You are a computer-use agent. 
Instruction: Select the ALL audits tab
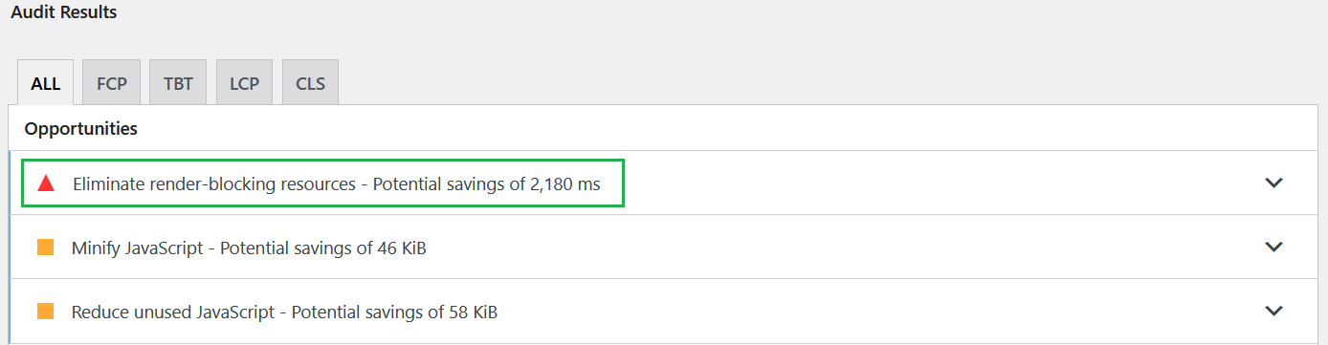(45, 83)
